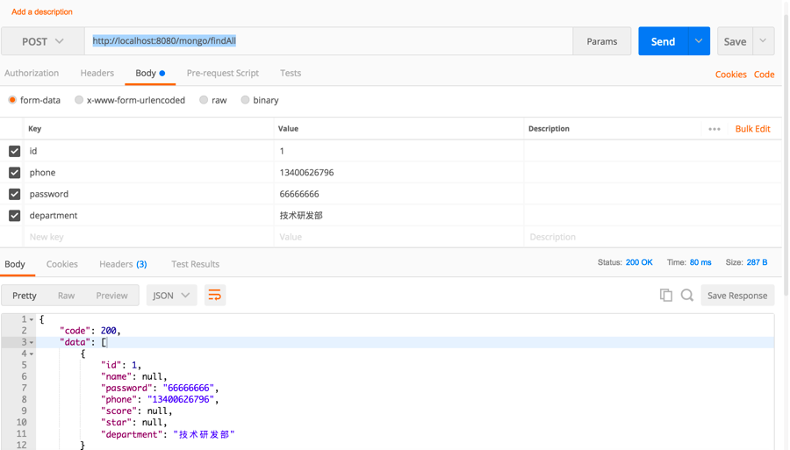Image resolution: width=790 pixels, height=450 pixels.
Task: Open Bulk Edit for form data
Action: 752,129
